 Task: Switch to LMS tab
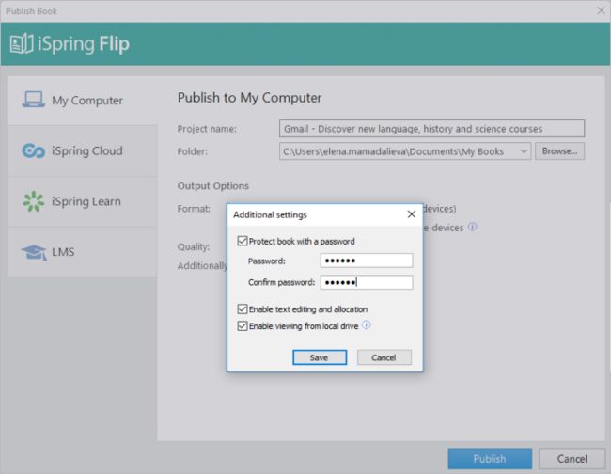pyautogui.click(x=82, y=252)
